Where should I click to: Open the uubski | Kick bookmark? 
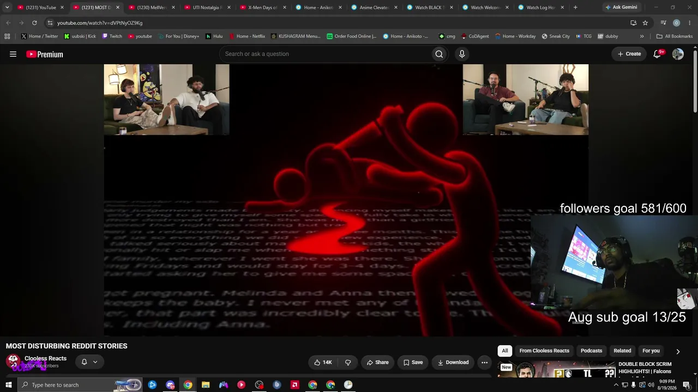click(80, 36)
